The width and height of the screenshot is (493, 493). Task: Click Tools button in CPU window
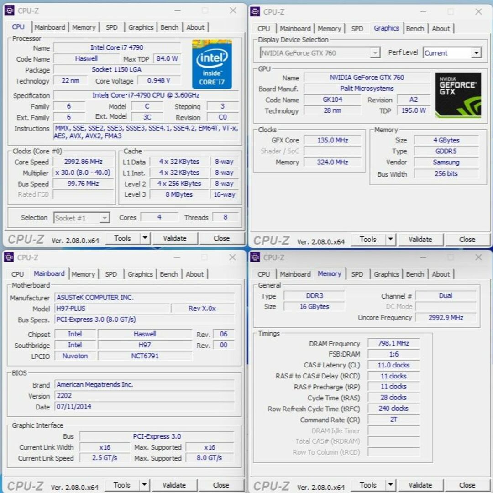pyautogui.click(x=123, y=238)
